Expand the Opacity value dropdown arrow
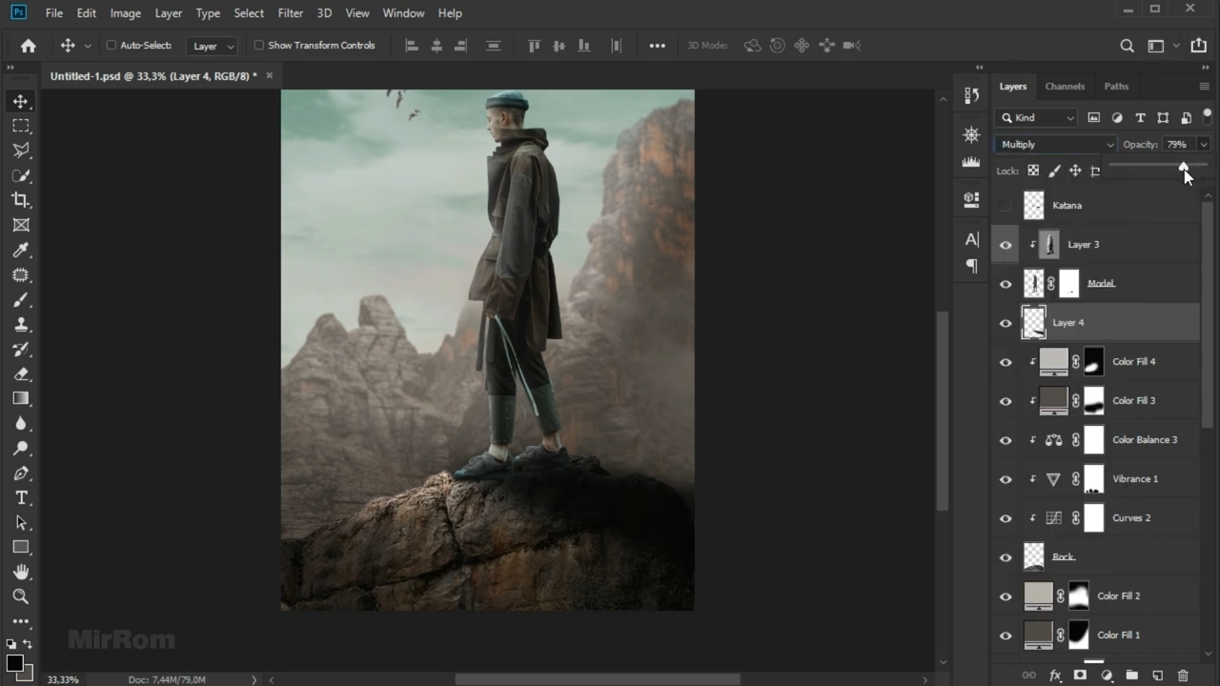Screen dimensions: 1220x686 1204,145
